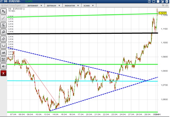This screenshot has width=177, height=117.
Task: Open the ZEITEINHEIT dropdown arrow
Action: (x=41, y=6)
